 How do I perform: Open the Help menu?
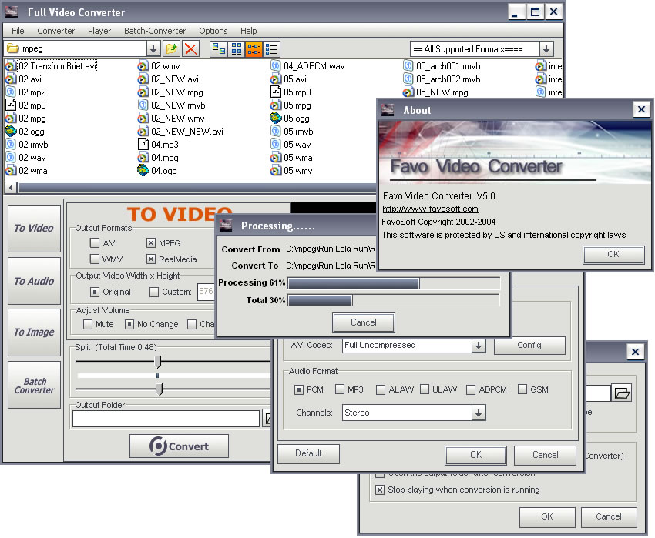[x=249, y=31]
